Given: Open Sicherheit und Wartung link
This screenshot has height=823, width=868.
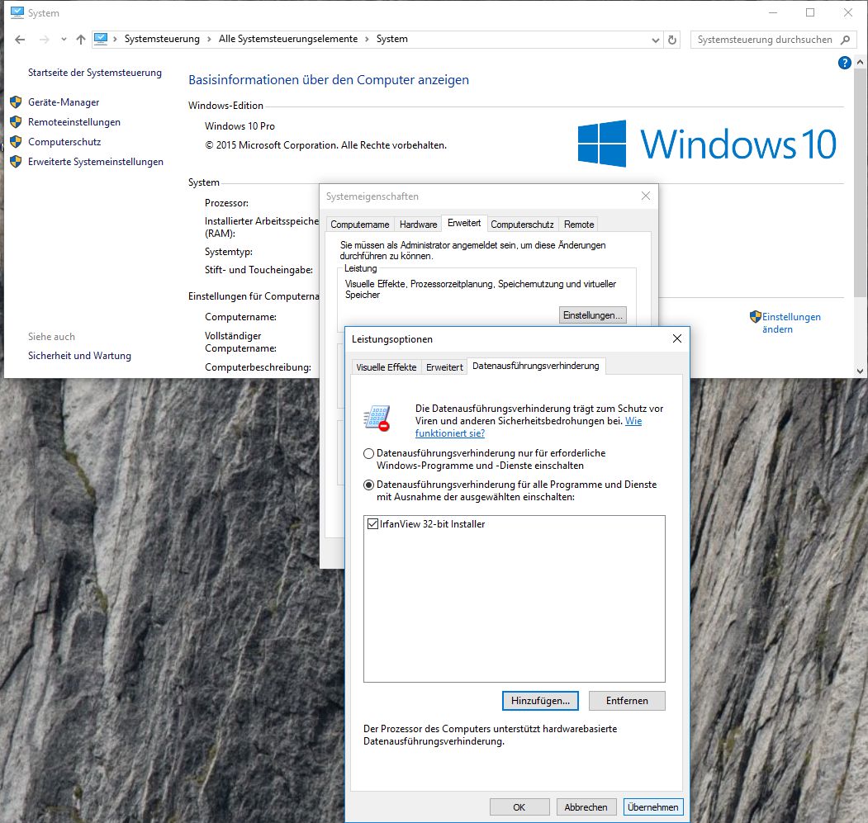Looking at the screenshot, I should point(80,356).
